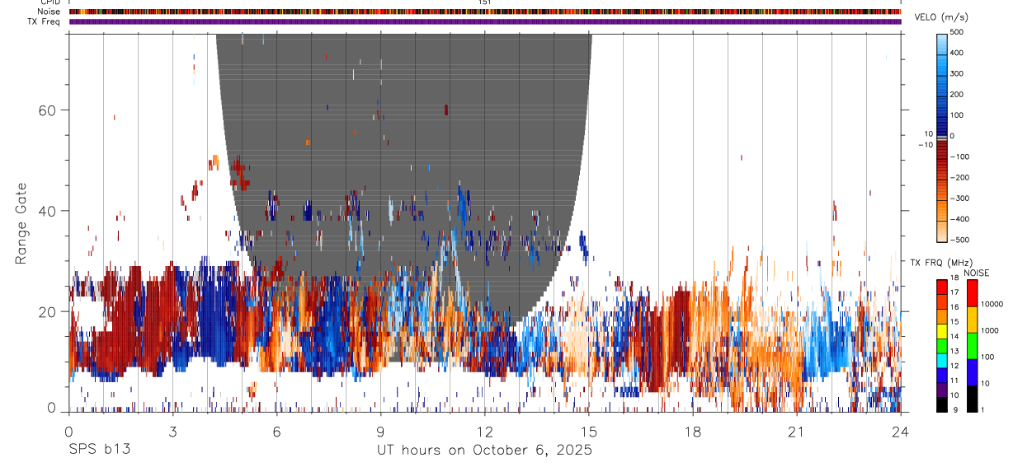Screen dimensions: 1013x467
Task: Pick the yellow segment of TX FRQ bar
Action: click(942, 331)
